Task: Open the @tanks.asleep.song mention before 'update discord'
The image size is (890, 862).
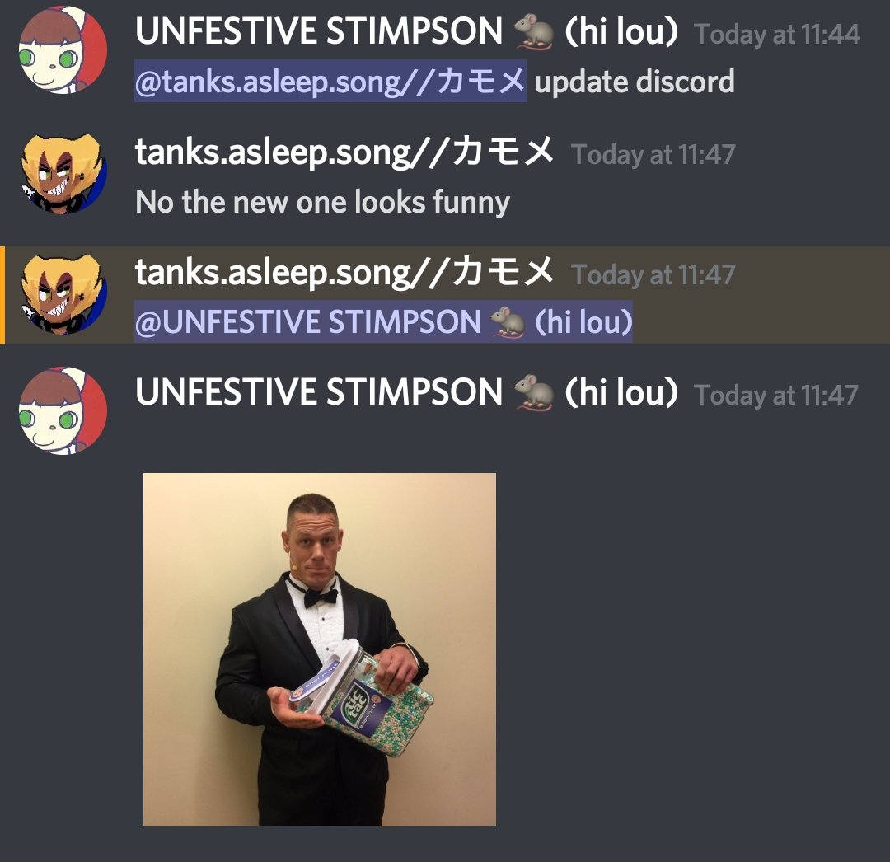Action: tap(330, 81)
